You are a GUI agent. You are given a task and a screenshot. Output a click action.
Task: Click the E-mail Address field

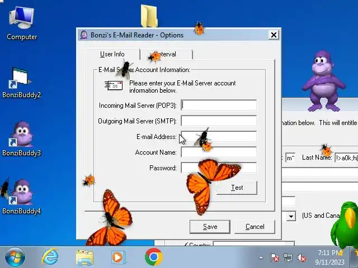pyautogui.click(x=219, y=136)
